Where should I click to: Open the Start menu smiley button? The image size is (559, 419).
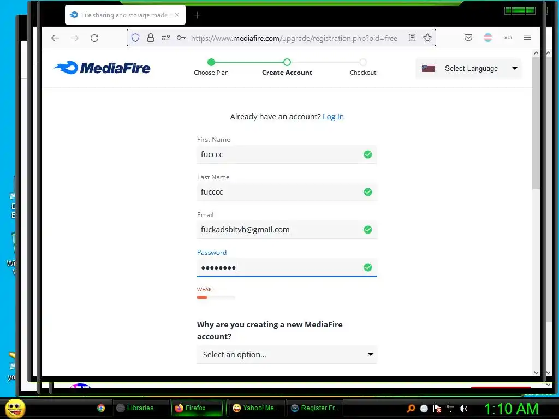pos(15,408)
